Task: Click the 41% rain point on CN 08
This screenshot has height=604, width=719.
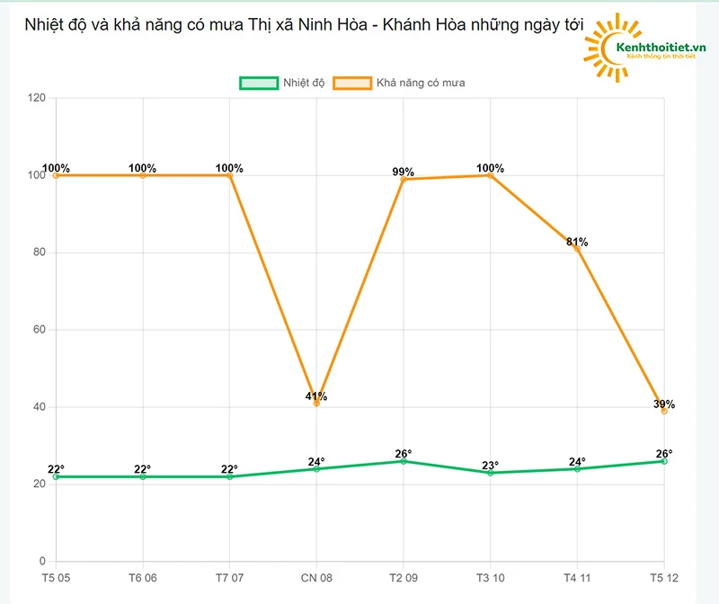Action: (316, 404)
